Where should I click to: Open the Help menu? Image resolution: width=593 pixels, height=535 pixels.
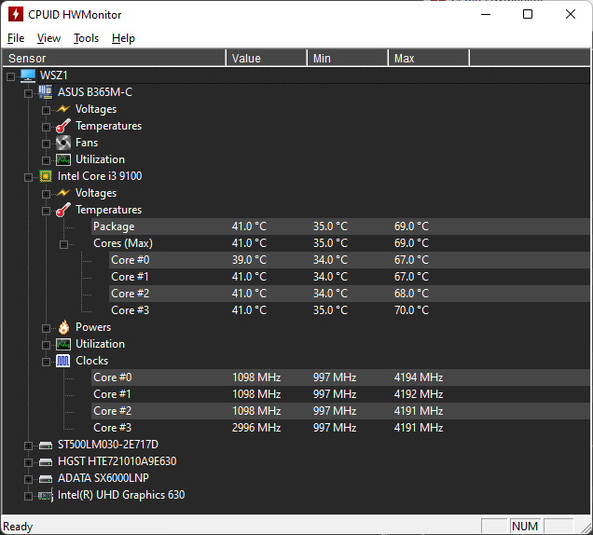click(x=123, y=38)
